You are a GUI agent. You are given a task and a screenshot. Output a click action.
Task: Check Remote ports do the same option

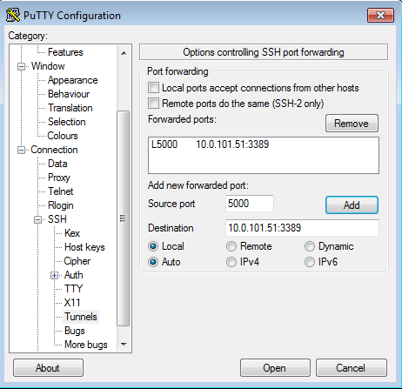coord(153,104)
